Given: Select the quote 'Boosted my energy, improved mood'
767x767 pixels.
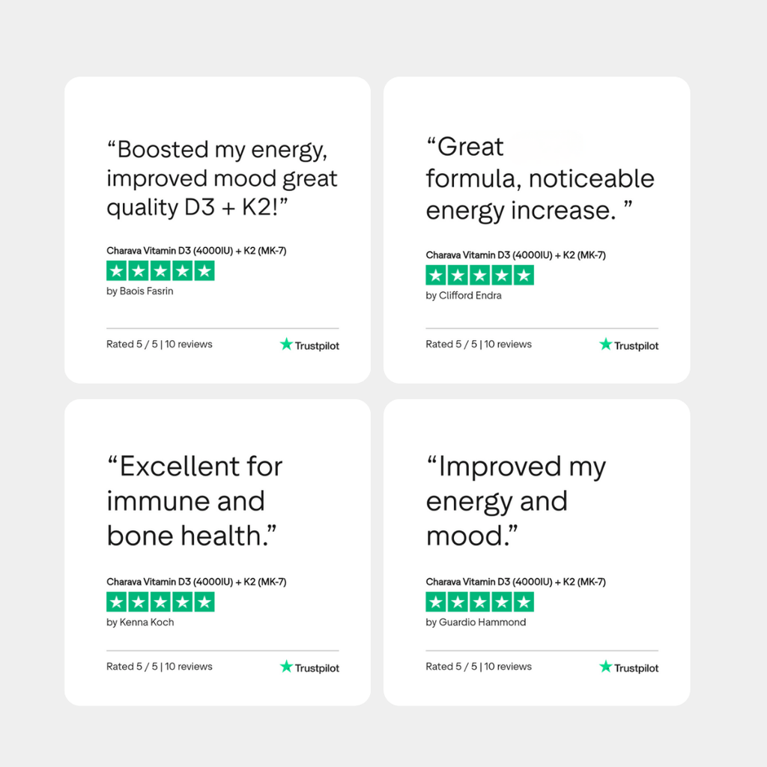Looking at the screenshot, I should click(222, 178).
